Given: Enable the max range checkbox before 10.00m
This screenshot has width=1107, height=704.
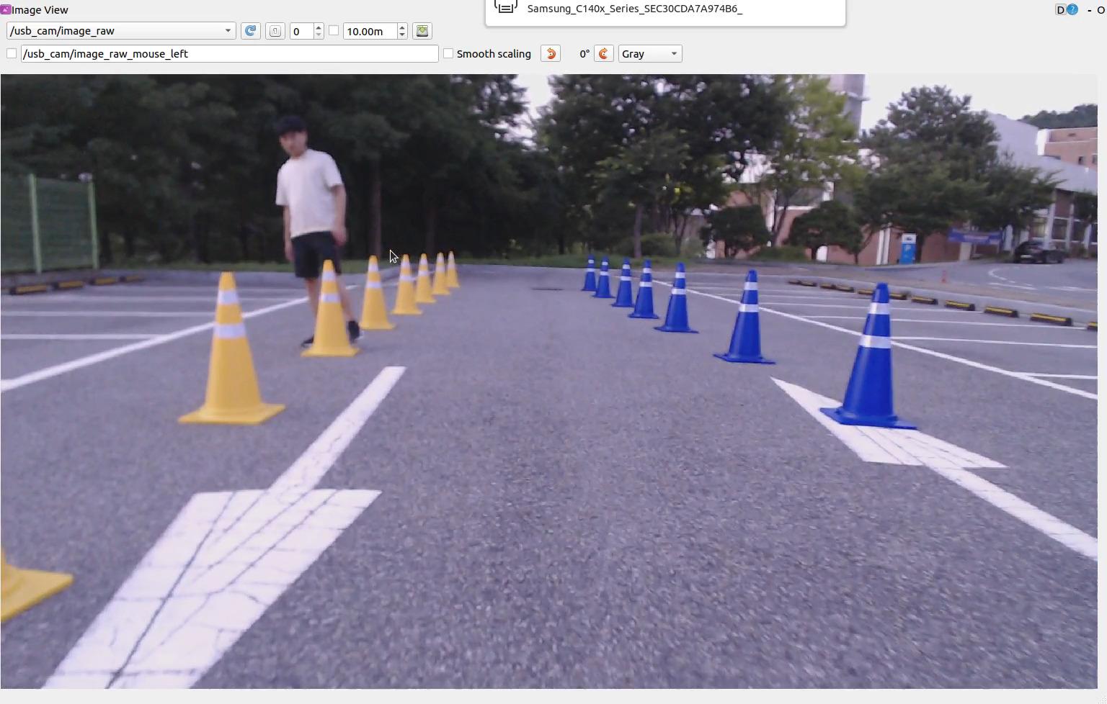Looking at the screenshot, I should (334, 31).
